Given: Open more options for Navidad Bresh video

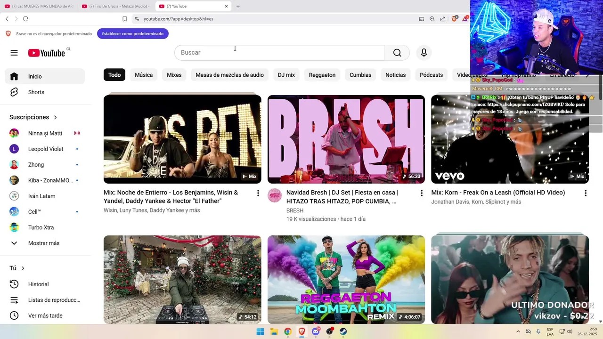Looking at the screenshot, I should (422, 193).
